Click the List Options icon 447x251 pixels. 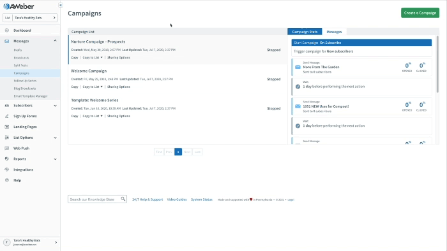click(x=7, y=138)
